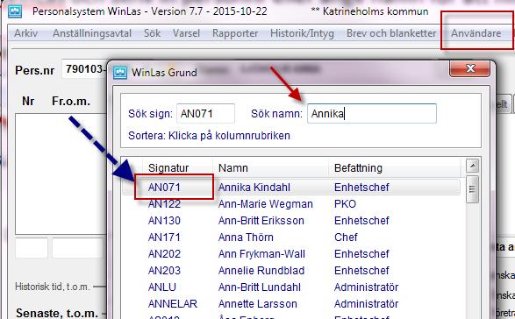
Task: Open the Varsel menu
Action: 186,33
